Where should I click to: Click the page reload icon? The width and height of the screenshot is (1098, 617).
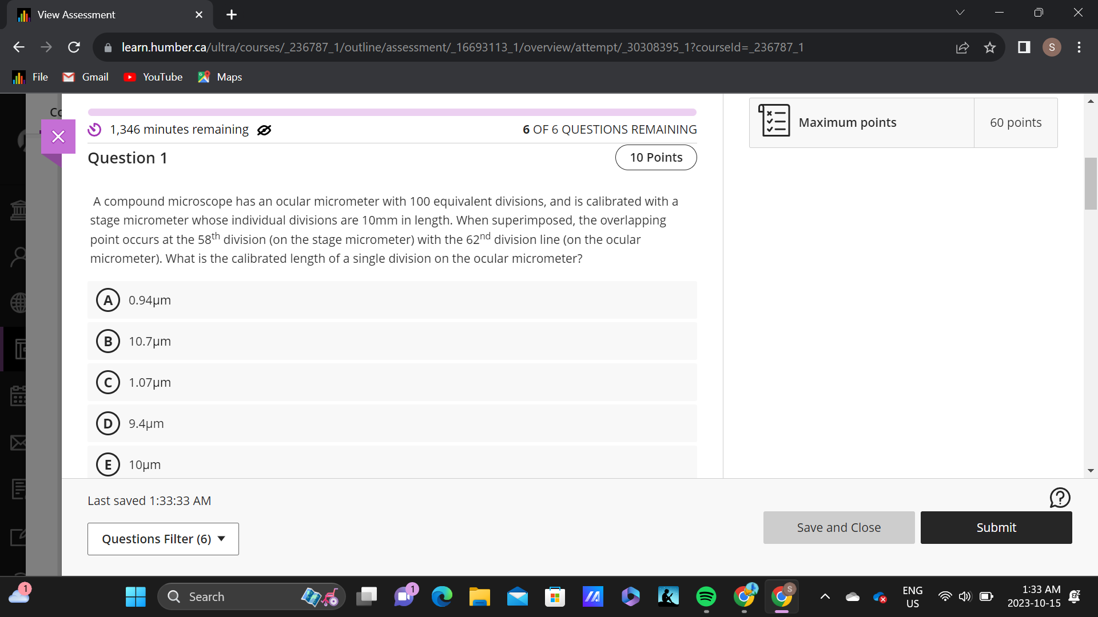tap(74, 47)
